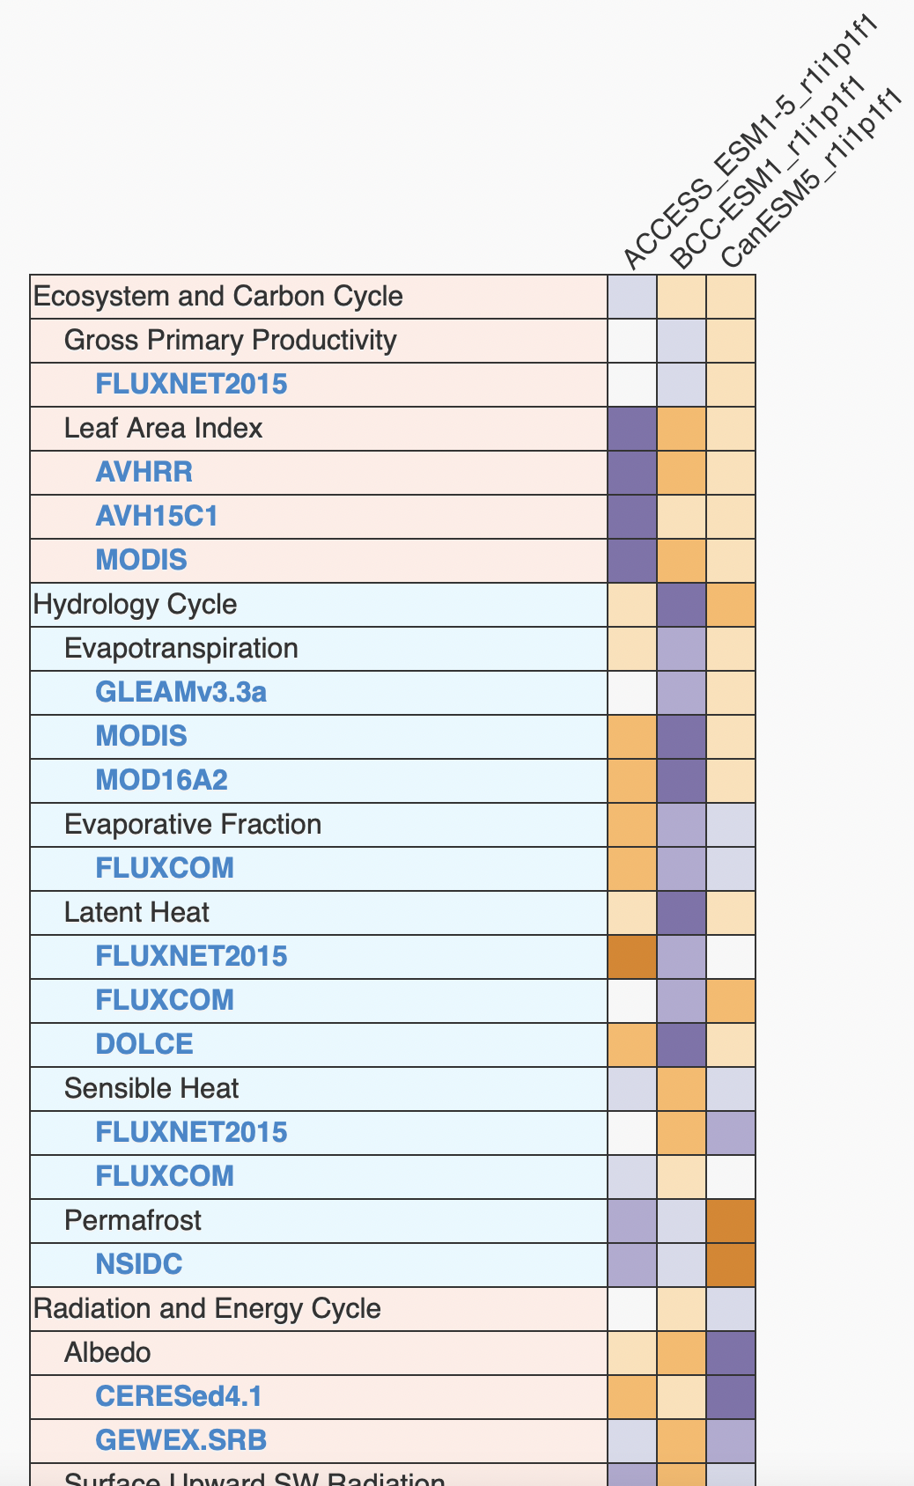The height and width of the screenshot is (1486, 914).
Task: Open the AVHRR dataset link
Action: click(144, 472)
